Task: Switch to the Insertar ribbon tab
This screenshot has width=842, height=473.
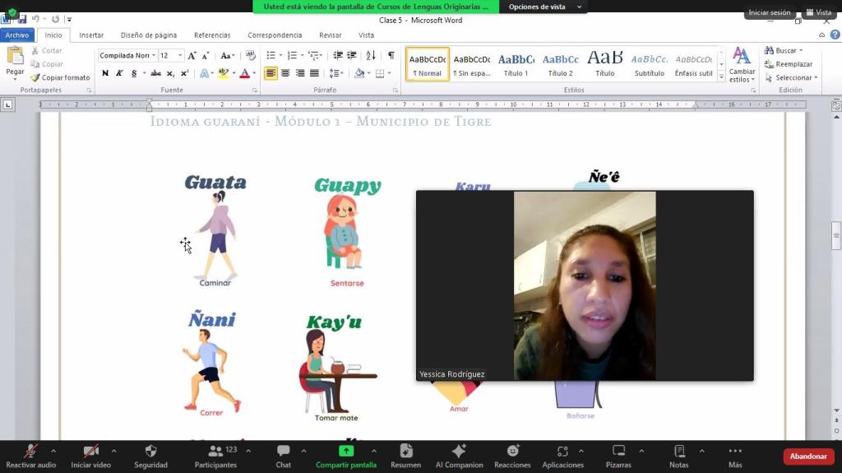Action: point(91,35)
